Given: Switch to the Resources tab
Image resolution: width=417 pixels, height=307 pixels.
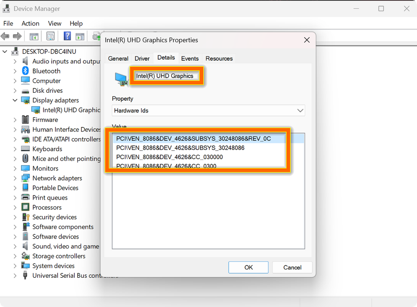Looking at the screenshot, I should [219, 58].
